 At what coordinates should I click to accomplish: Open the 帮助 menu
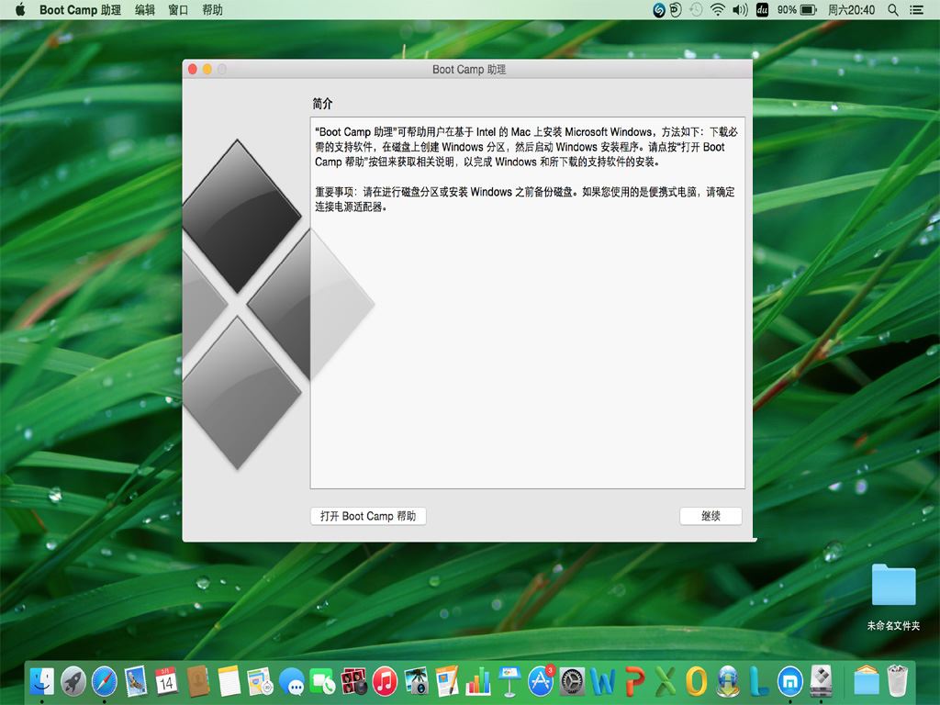[x=212, y=9]
